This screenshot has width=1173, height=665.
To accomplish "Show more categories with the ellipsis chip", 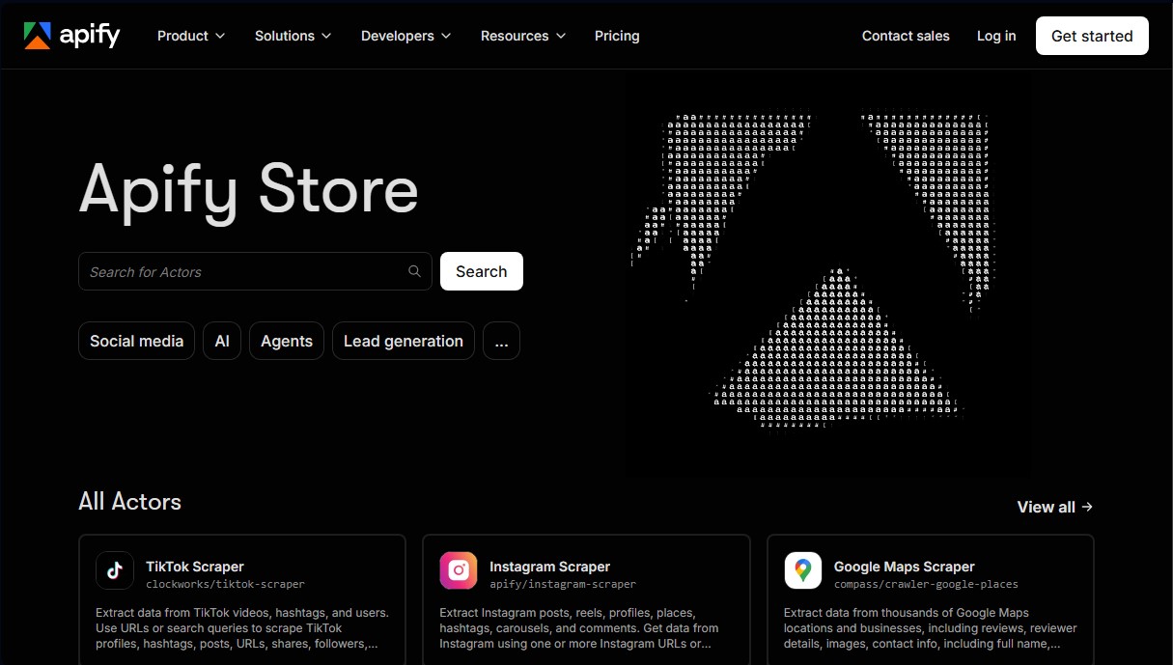I will 501,341.
